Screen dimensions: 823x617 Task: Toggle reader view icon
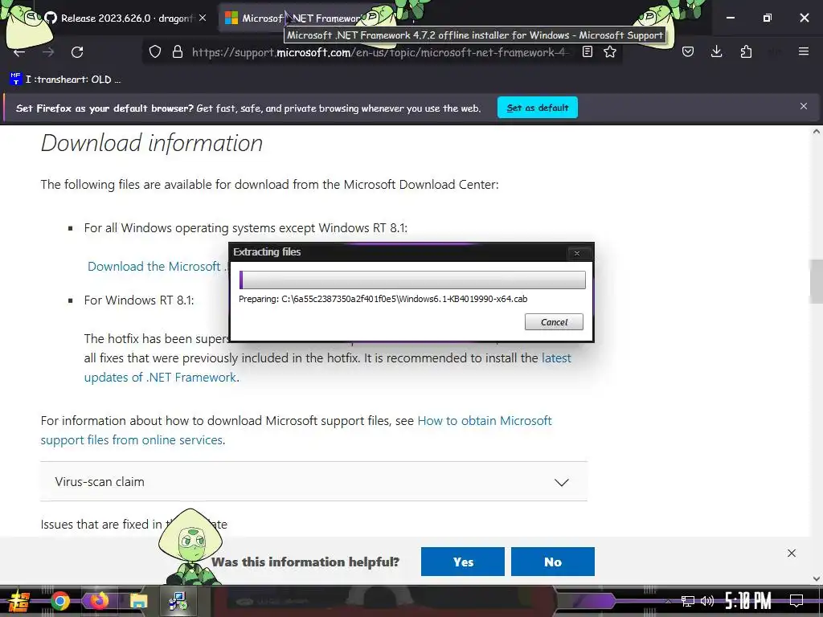[588, 52]
